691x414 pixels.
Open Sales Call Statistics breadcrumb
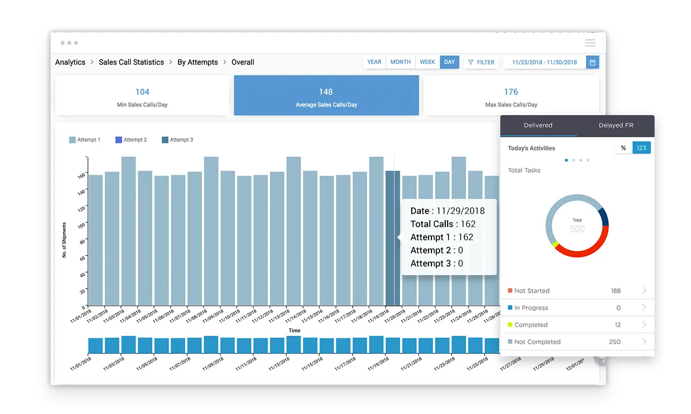[132, 62]
